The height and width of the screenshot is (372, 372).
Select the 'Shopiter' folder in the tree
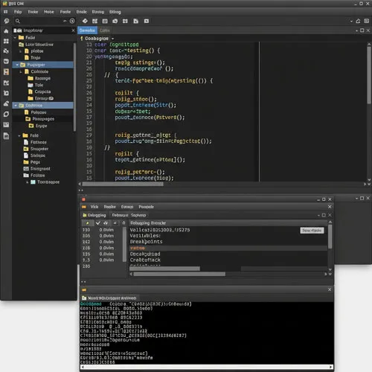coord(36,149)
